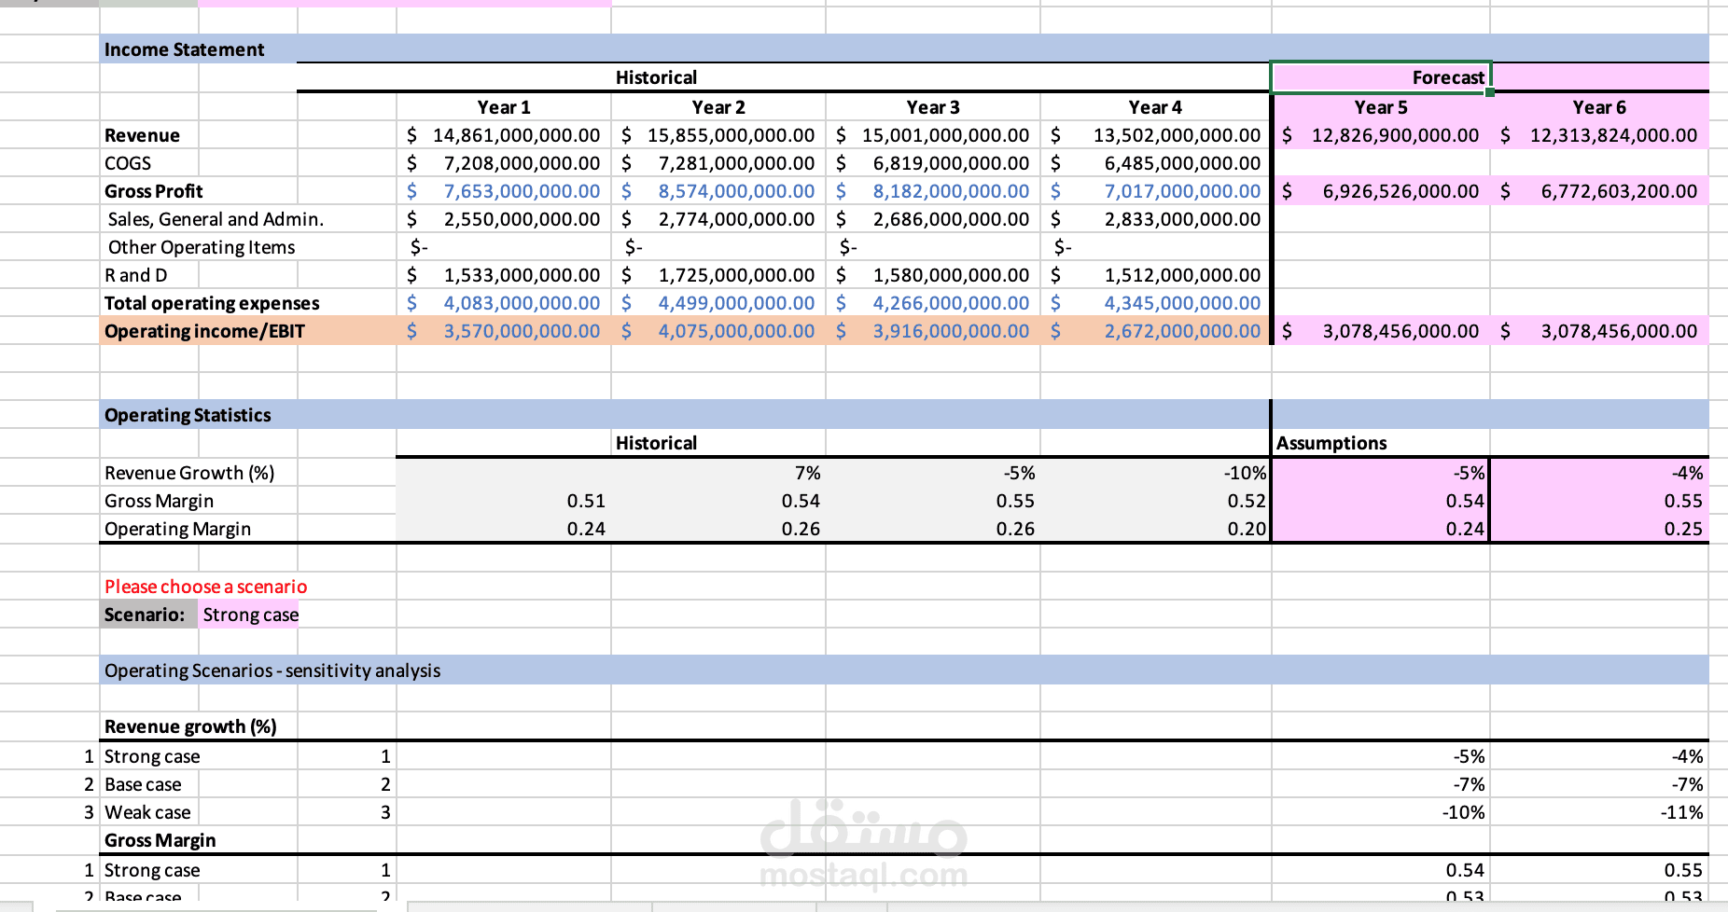Screen dimensions: 1728x912
Task: Select Year 2 COGS cell 7,281,000,000.00
Action: click(718, 163)
